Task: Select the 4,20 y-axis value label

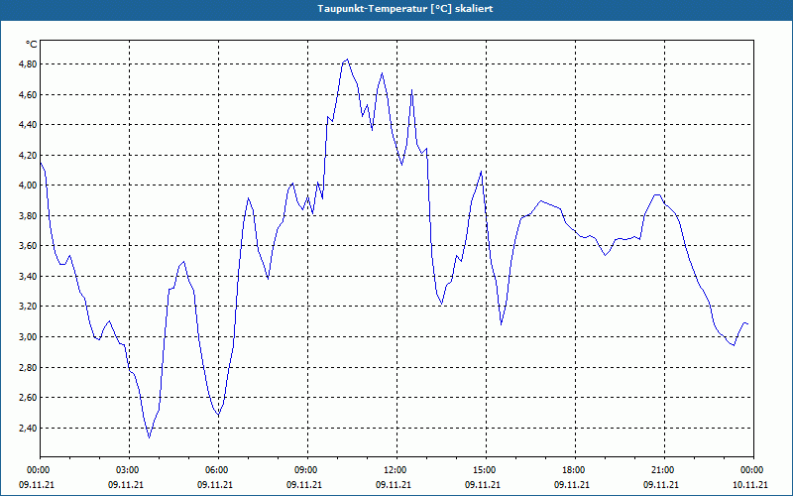Action: [x=29, y=156]
